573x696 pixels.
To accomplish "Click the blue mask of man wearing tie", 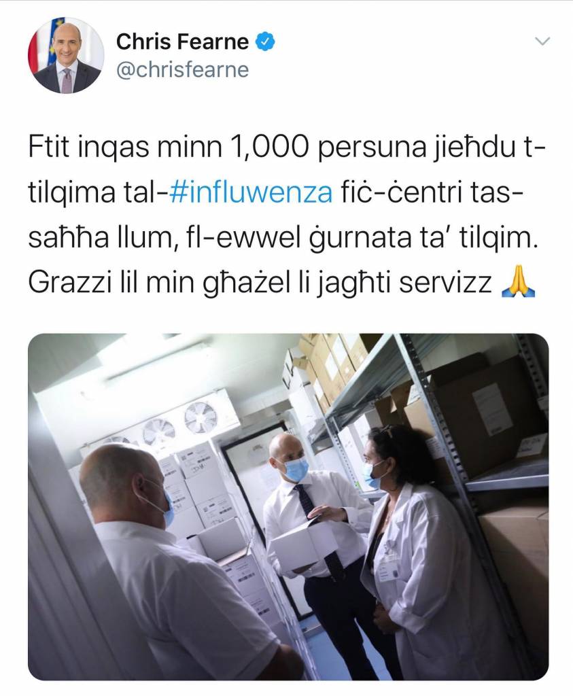I will tap(296, 469).
